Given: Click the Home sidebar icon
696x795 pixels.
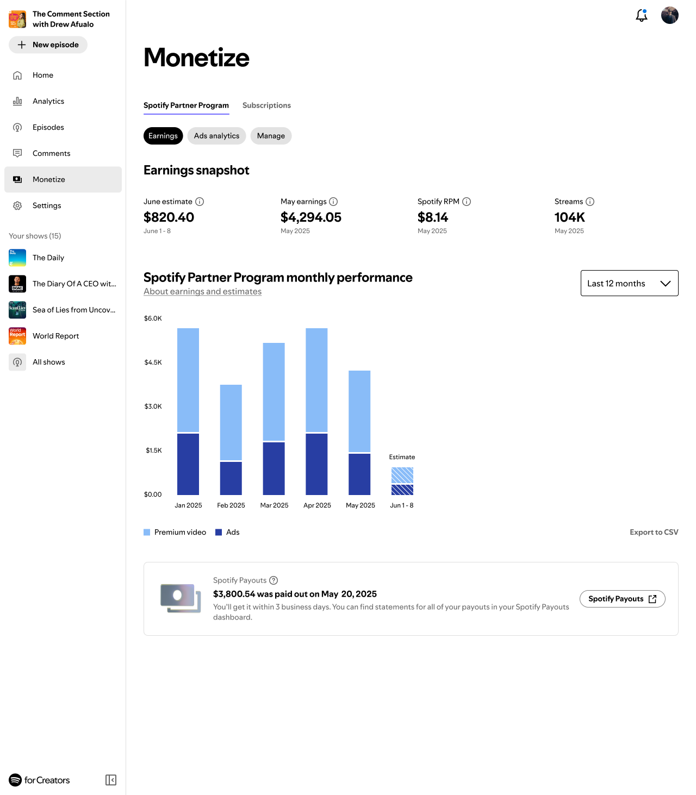Looking at the screenshot, I should pos(17,75).
